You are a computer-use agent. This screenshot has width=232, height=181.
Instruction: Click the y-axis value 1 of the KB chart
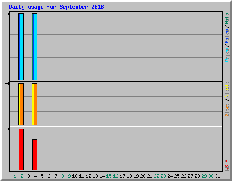[7, 129]
